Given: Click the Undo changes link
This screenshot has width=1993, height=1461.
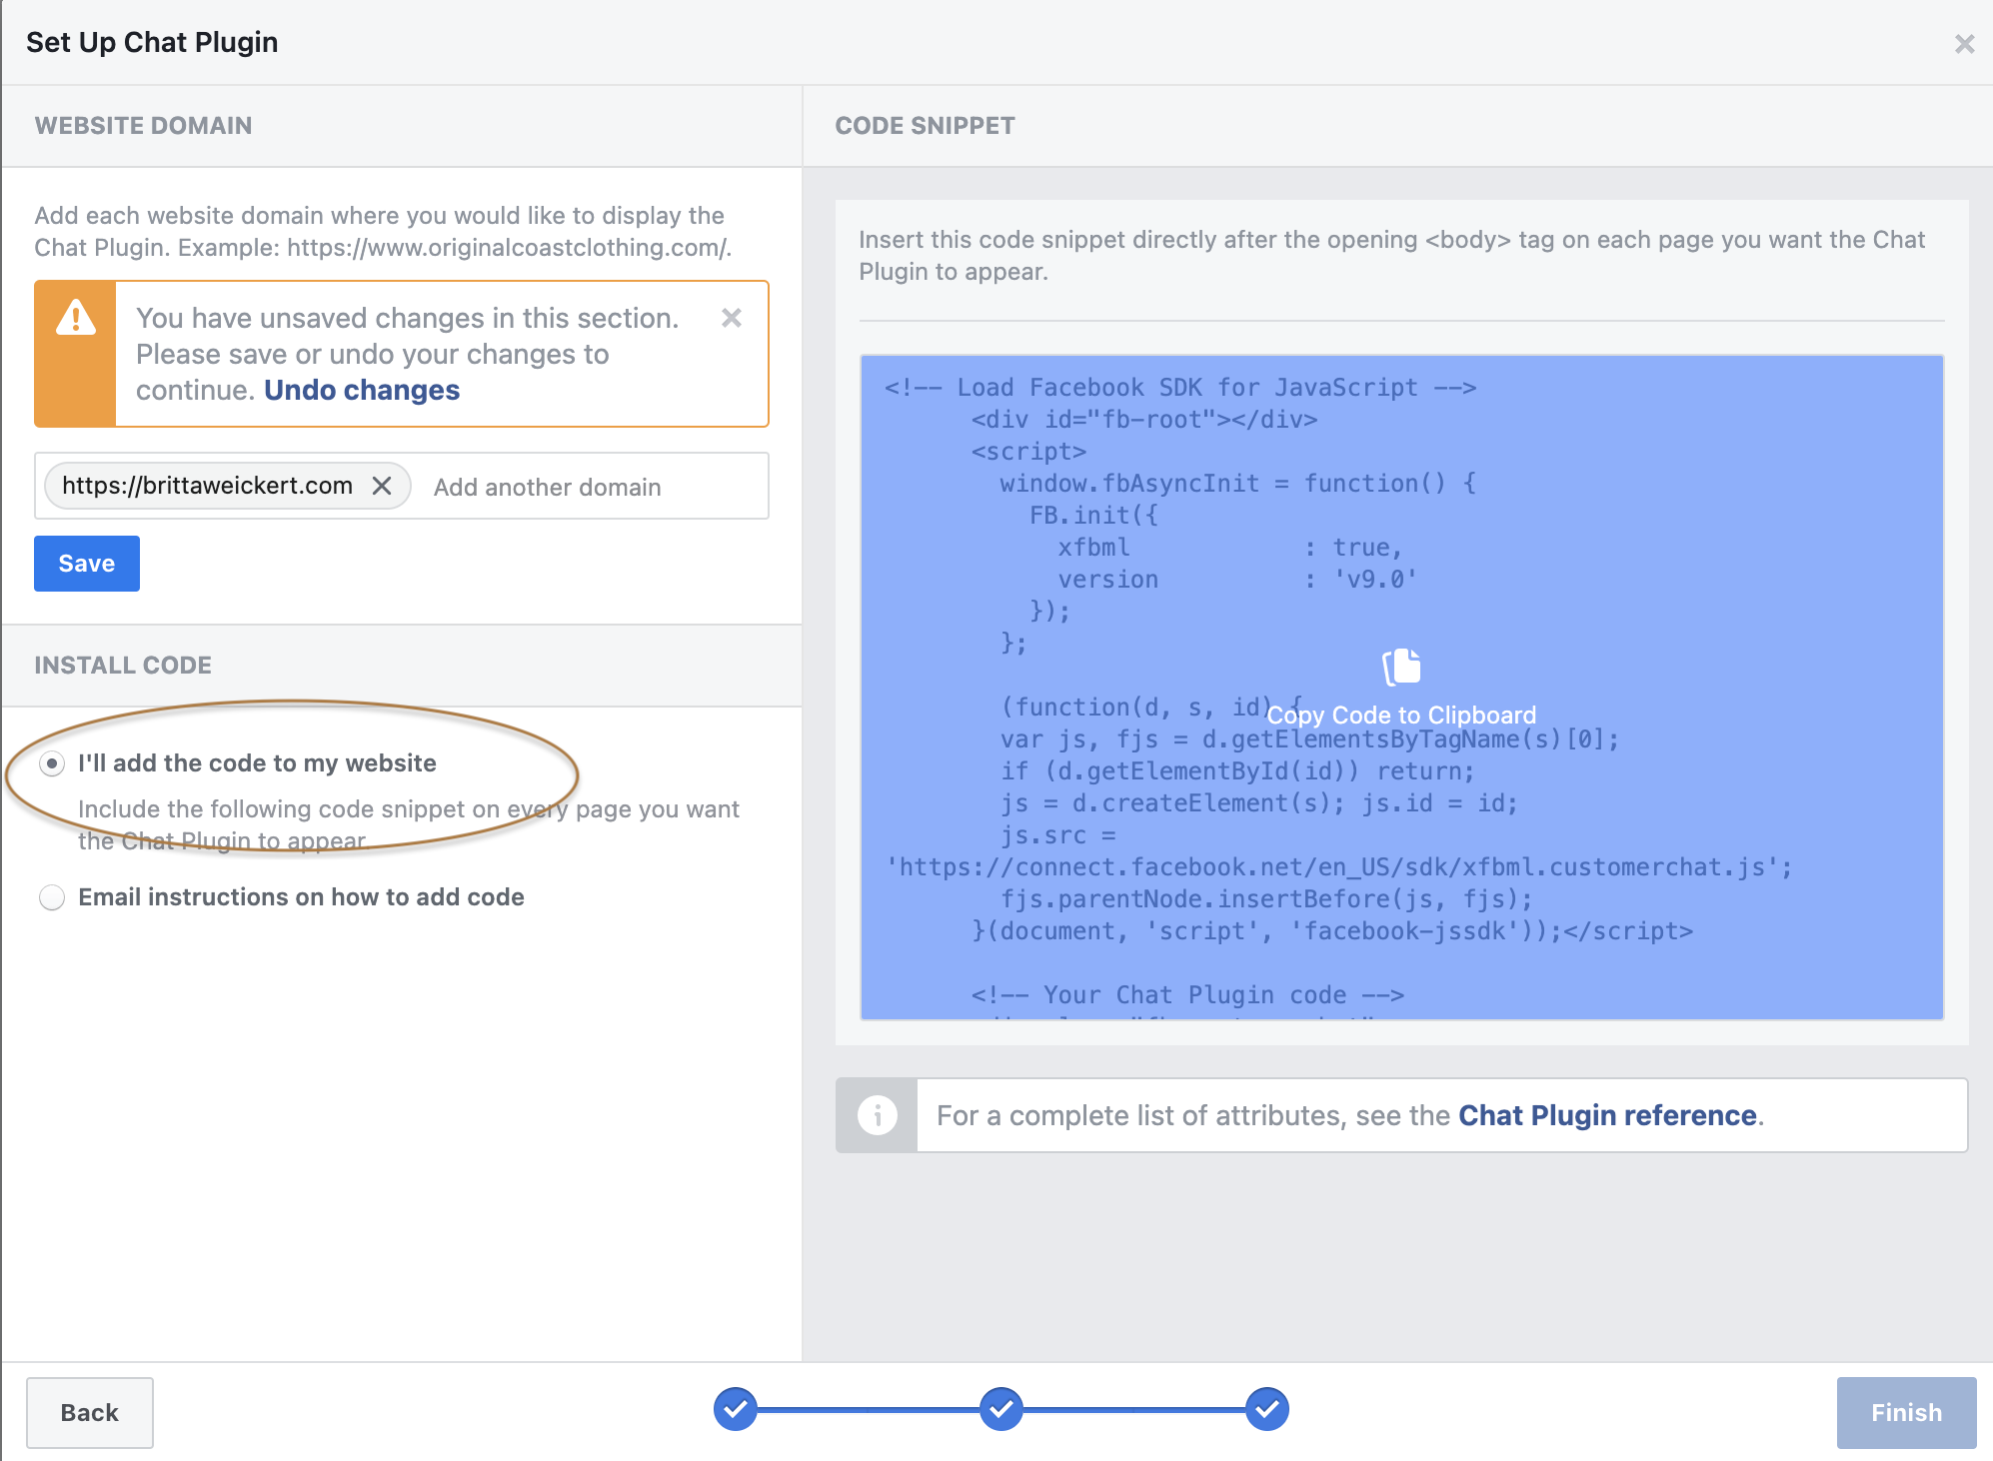Looking at the screenshot, I should click(x=362, y=390).
